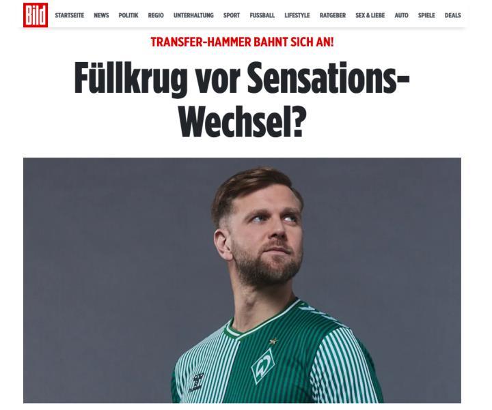The height and width of the screenshot is (410, 492).
Task: Click the Transfer-Hammer bahnt sich an kicker
Action: [242, 42]
